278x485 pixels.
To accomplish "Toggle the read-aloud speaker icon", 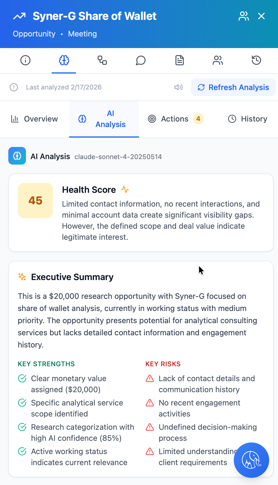I will tap(179, 87).
